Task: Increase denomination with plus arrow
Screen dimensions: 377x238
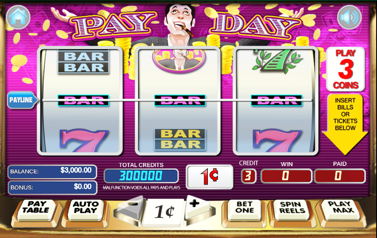Action: point(198,209)
